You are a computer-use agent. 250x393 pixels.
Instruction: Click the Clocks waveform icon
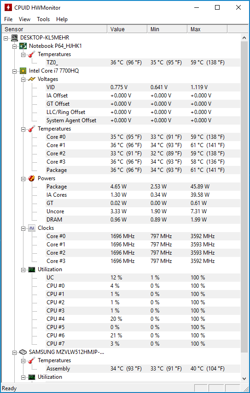point(32,228)
